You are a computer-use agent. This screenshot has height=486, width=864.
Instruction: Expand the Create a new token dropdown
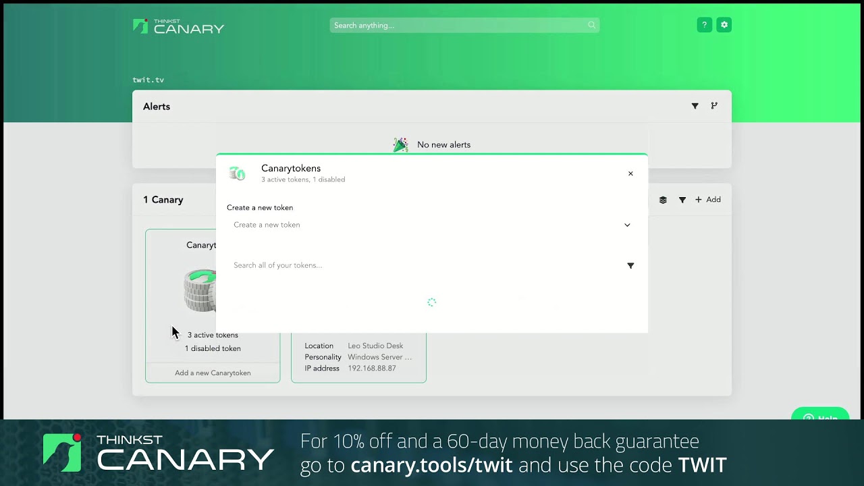[432, 225]
